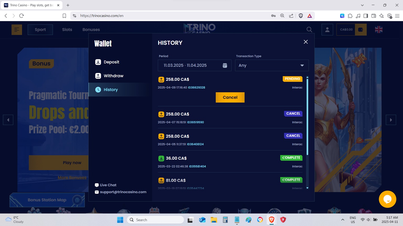Viewport: 403px width, 226px height.
Task: Open the Deposit section in Wallet
Action: (x=107, y=62)
